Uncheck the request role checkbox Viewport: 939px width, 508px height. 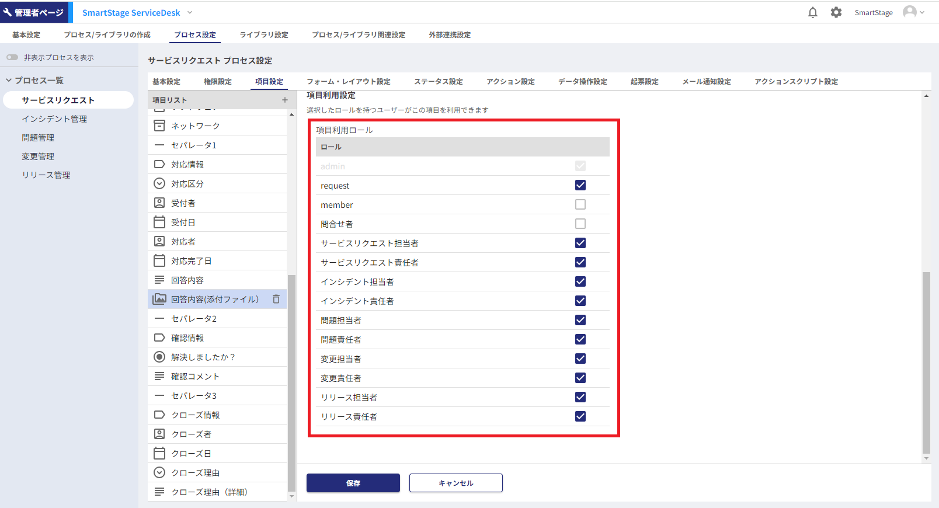580,185
